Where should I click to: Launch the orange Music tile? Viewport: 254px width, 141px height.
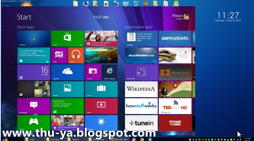[76, 55]
